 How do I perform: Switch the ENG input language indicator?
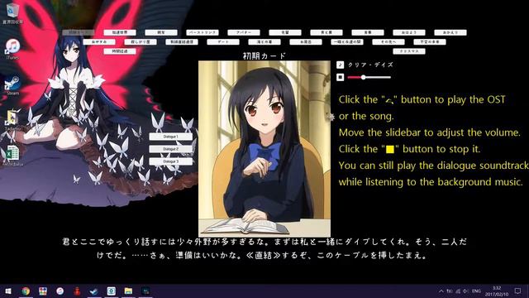click(x=476, y=291)
